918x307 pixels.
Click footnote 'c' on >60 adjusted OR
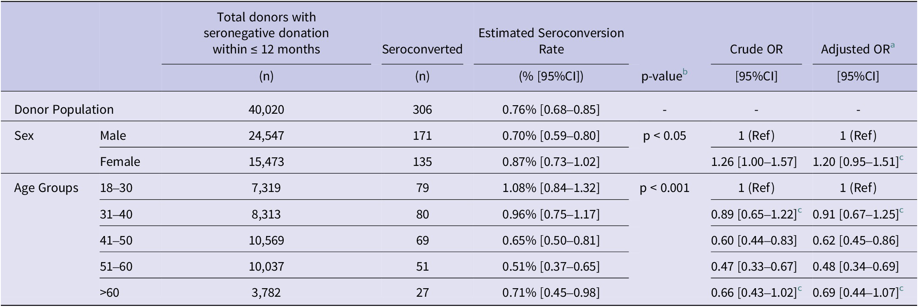[x=901, y=289]
